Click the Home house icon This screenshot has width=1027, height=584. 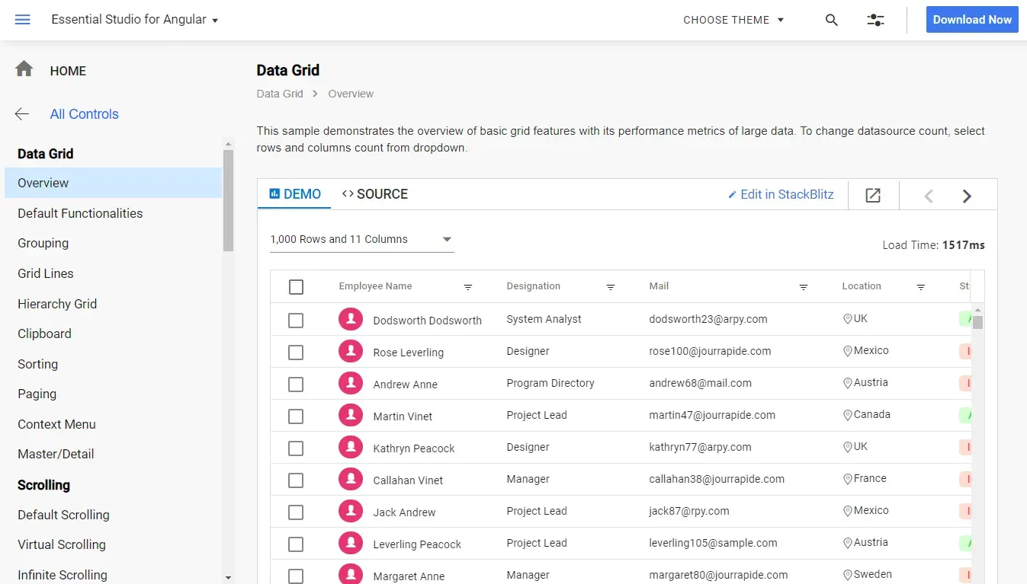(24, 69)
